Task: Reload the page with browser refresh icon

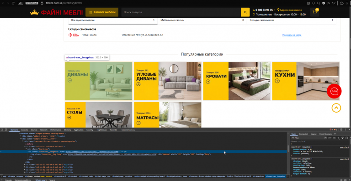Action: [x=13, y=3]
